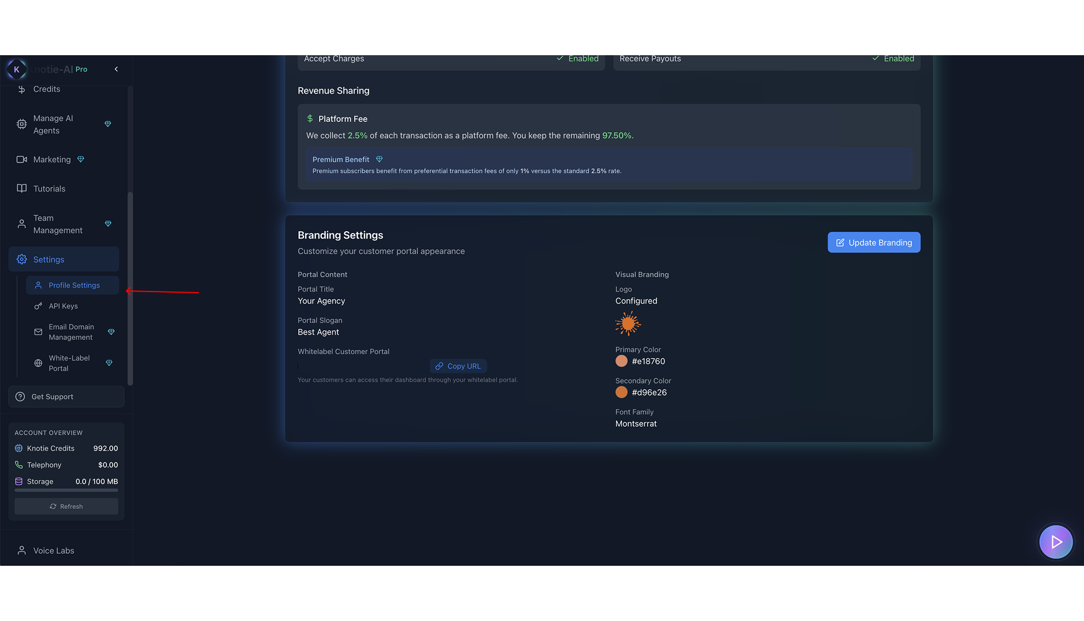Click the Storage database icon
The height and width of the screenshot is (621, 1084).
point(19,481)
